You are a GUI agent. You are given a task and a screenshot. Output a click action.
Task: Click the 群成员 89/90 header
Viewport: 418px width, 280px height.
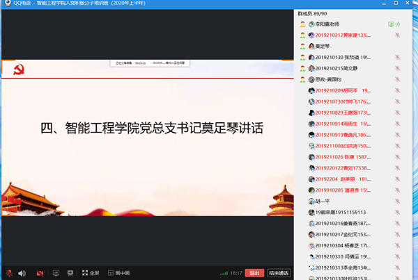tap(312, 12)
